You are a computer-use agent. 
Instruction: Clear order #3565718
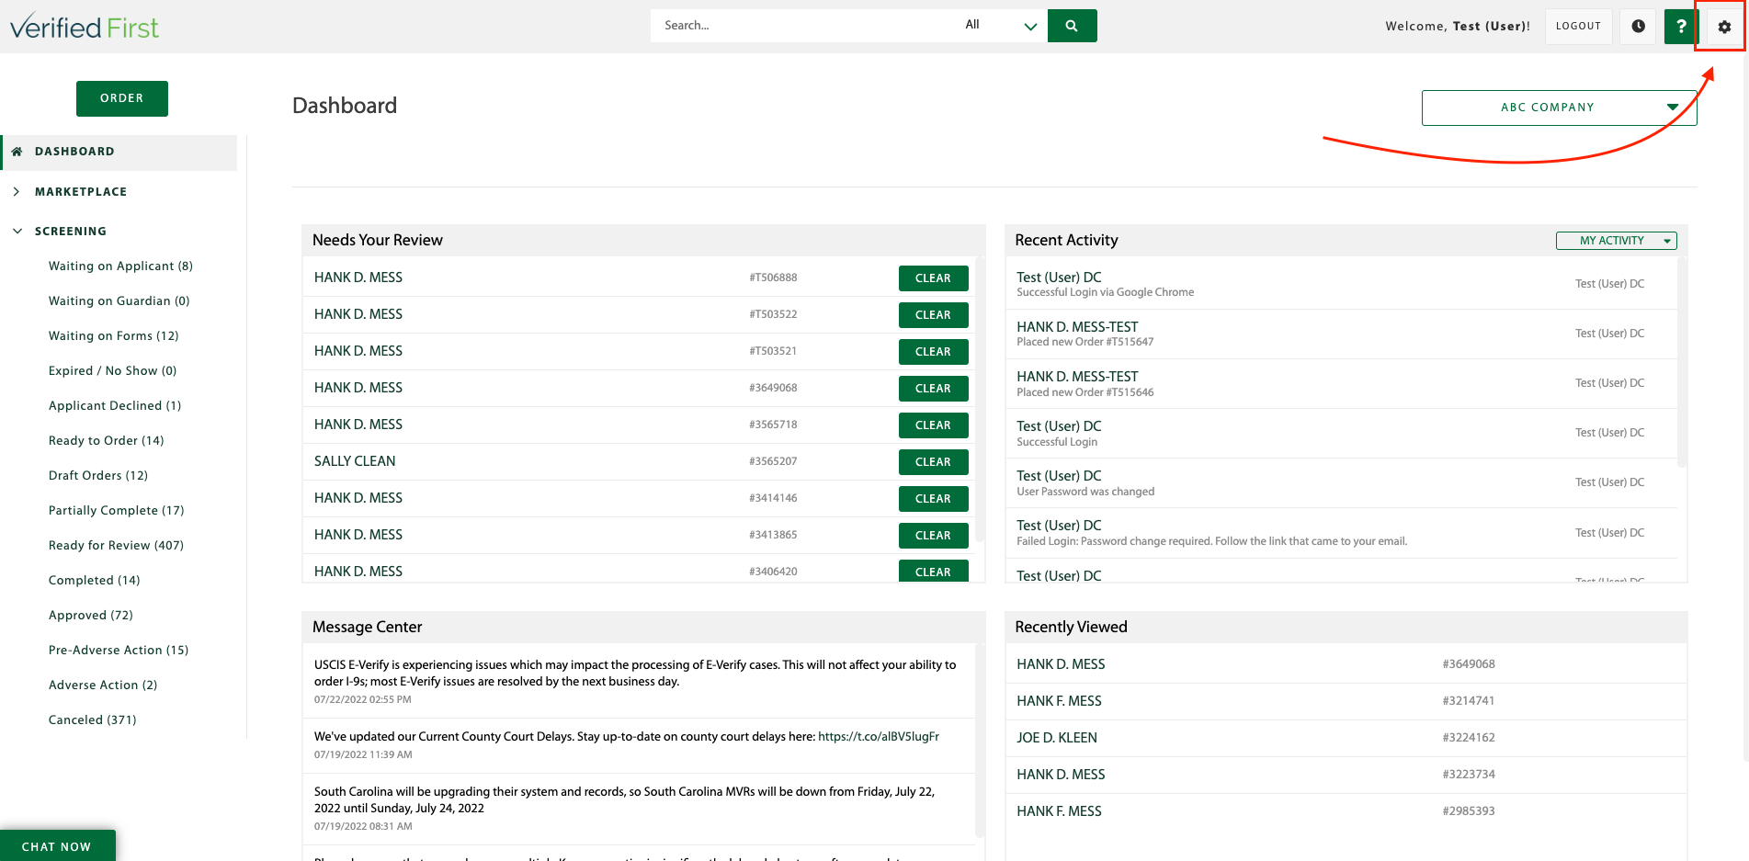point(933,425)
